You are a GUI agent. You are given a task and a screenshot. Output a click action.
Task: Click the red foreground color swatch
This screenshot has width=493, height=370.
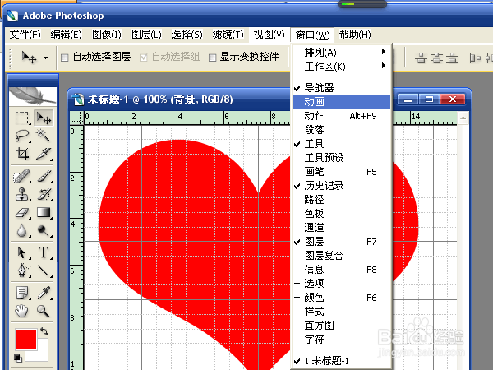pyautogui.click(x=25, y=339)
